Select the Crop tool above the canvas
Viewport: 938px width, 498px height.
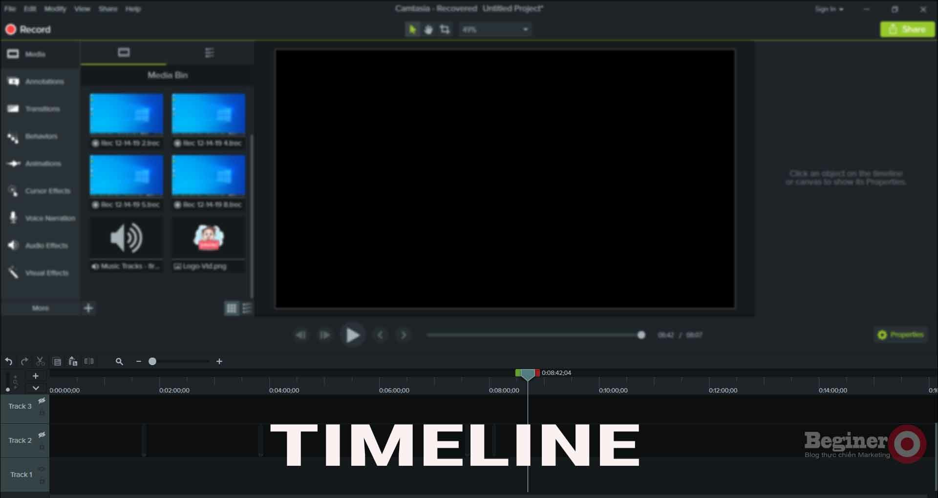(x=445, y=29)
